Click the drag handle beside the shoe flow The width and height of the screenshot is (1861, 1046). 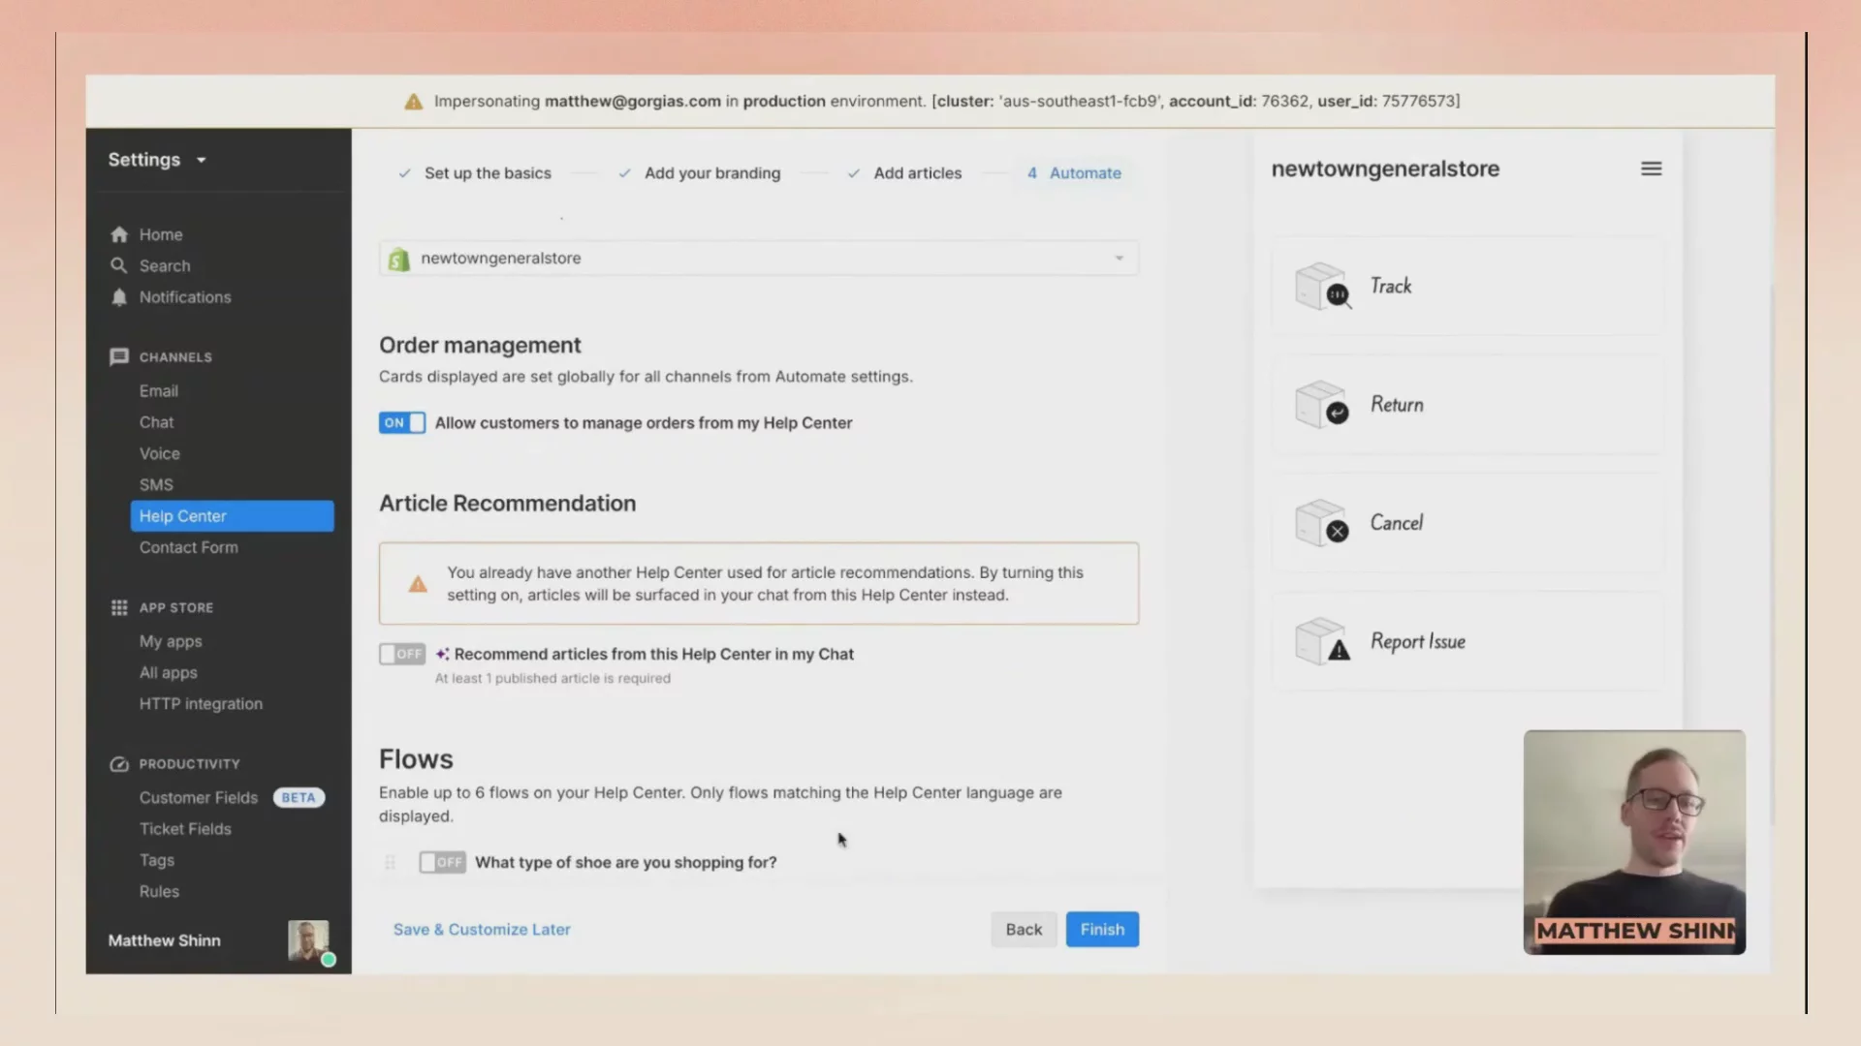tap(390, 862)
